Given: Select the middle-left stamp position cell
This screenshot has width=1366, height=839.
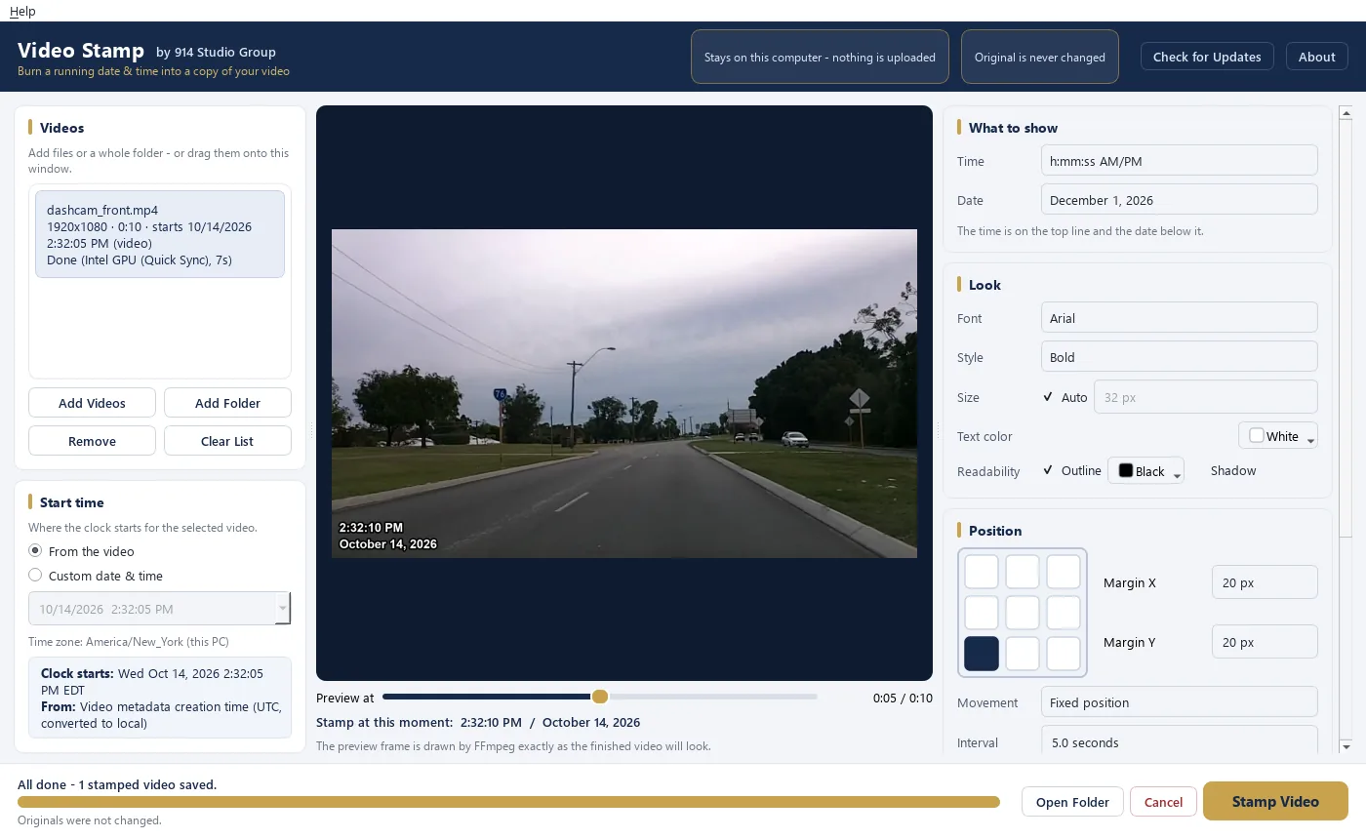Looking at the screenshot, I should coord(982,613).
